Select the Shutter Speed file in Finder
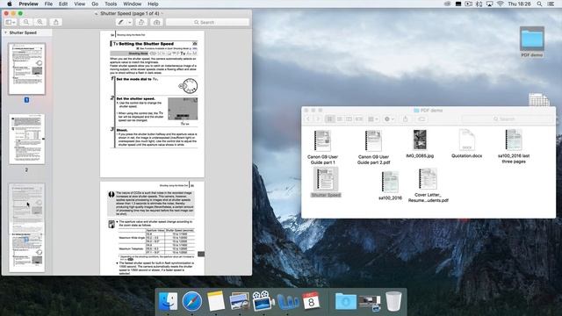562x316 pixels. (x=326, y=183)
